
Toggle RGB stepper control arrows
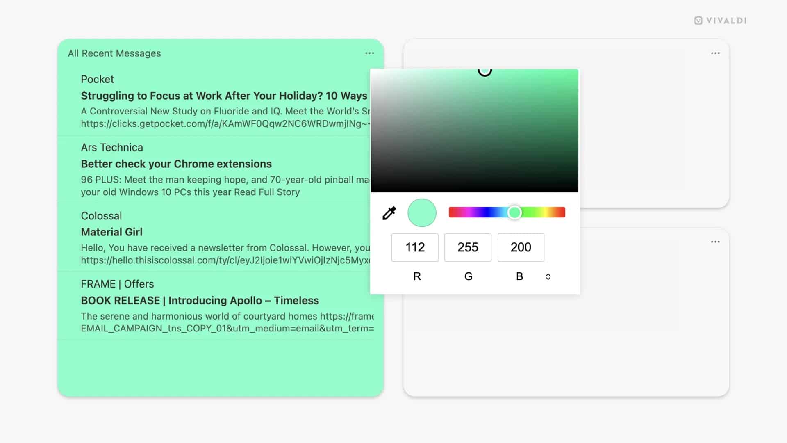tap(547, 276)
